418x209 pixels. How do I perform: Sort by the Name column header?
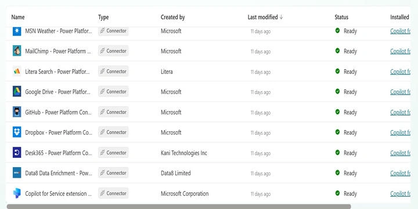[x=18, y=17]
